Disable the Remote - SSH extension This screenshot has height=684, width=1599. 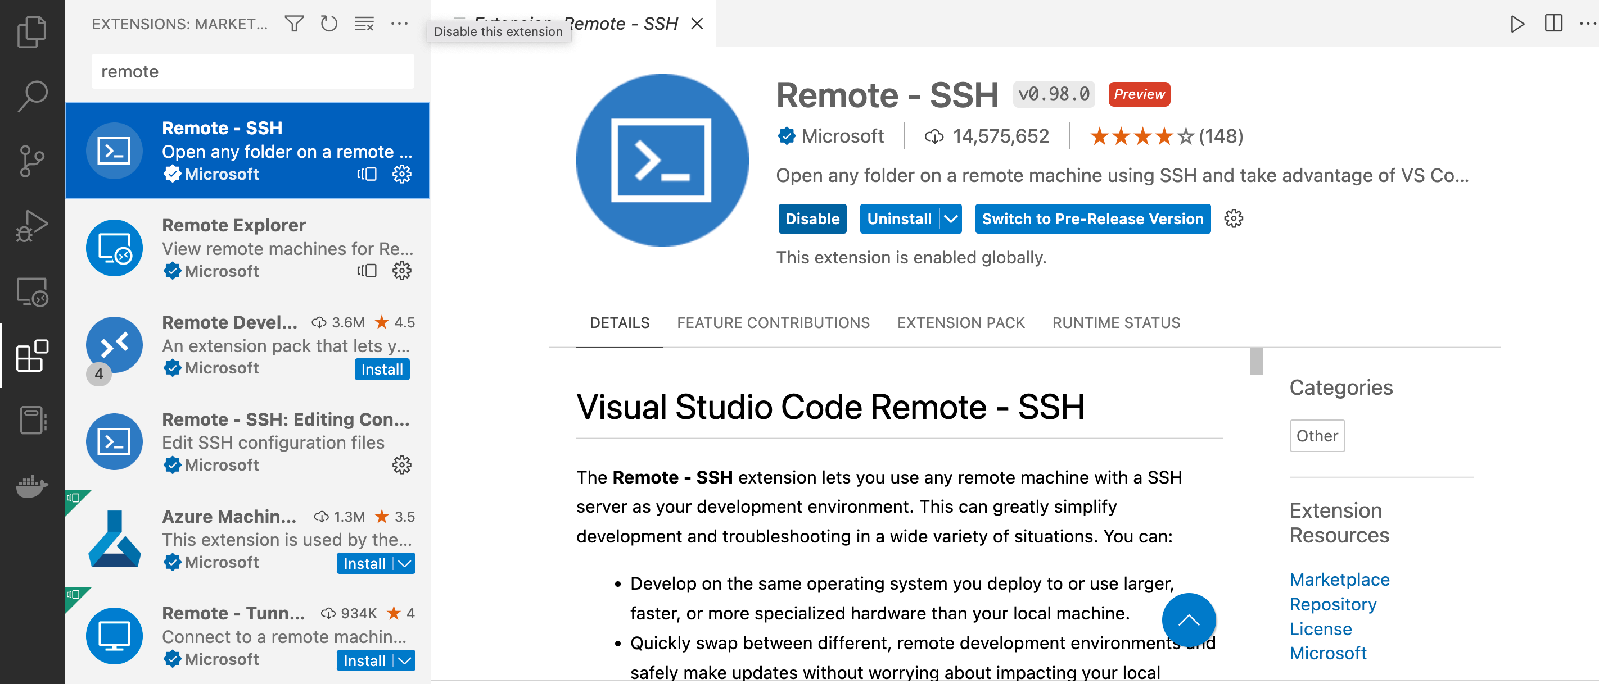pos(812,219)
